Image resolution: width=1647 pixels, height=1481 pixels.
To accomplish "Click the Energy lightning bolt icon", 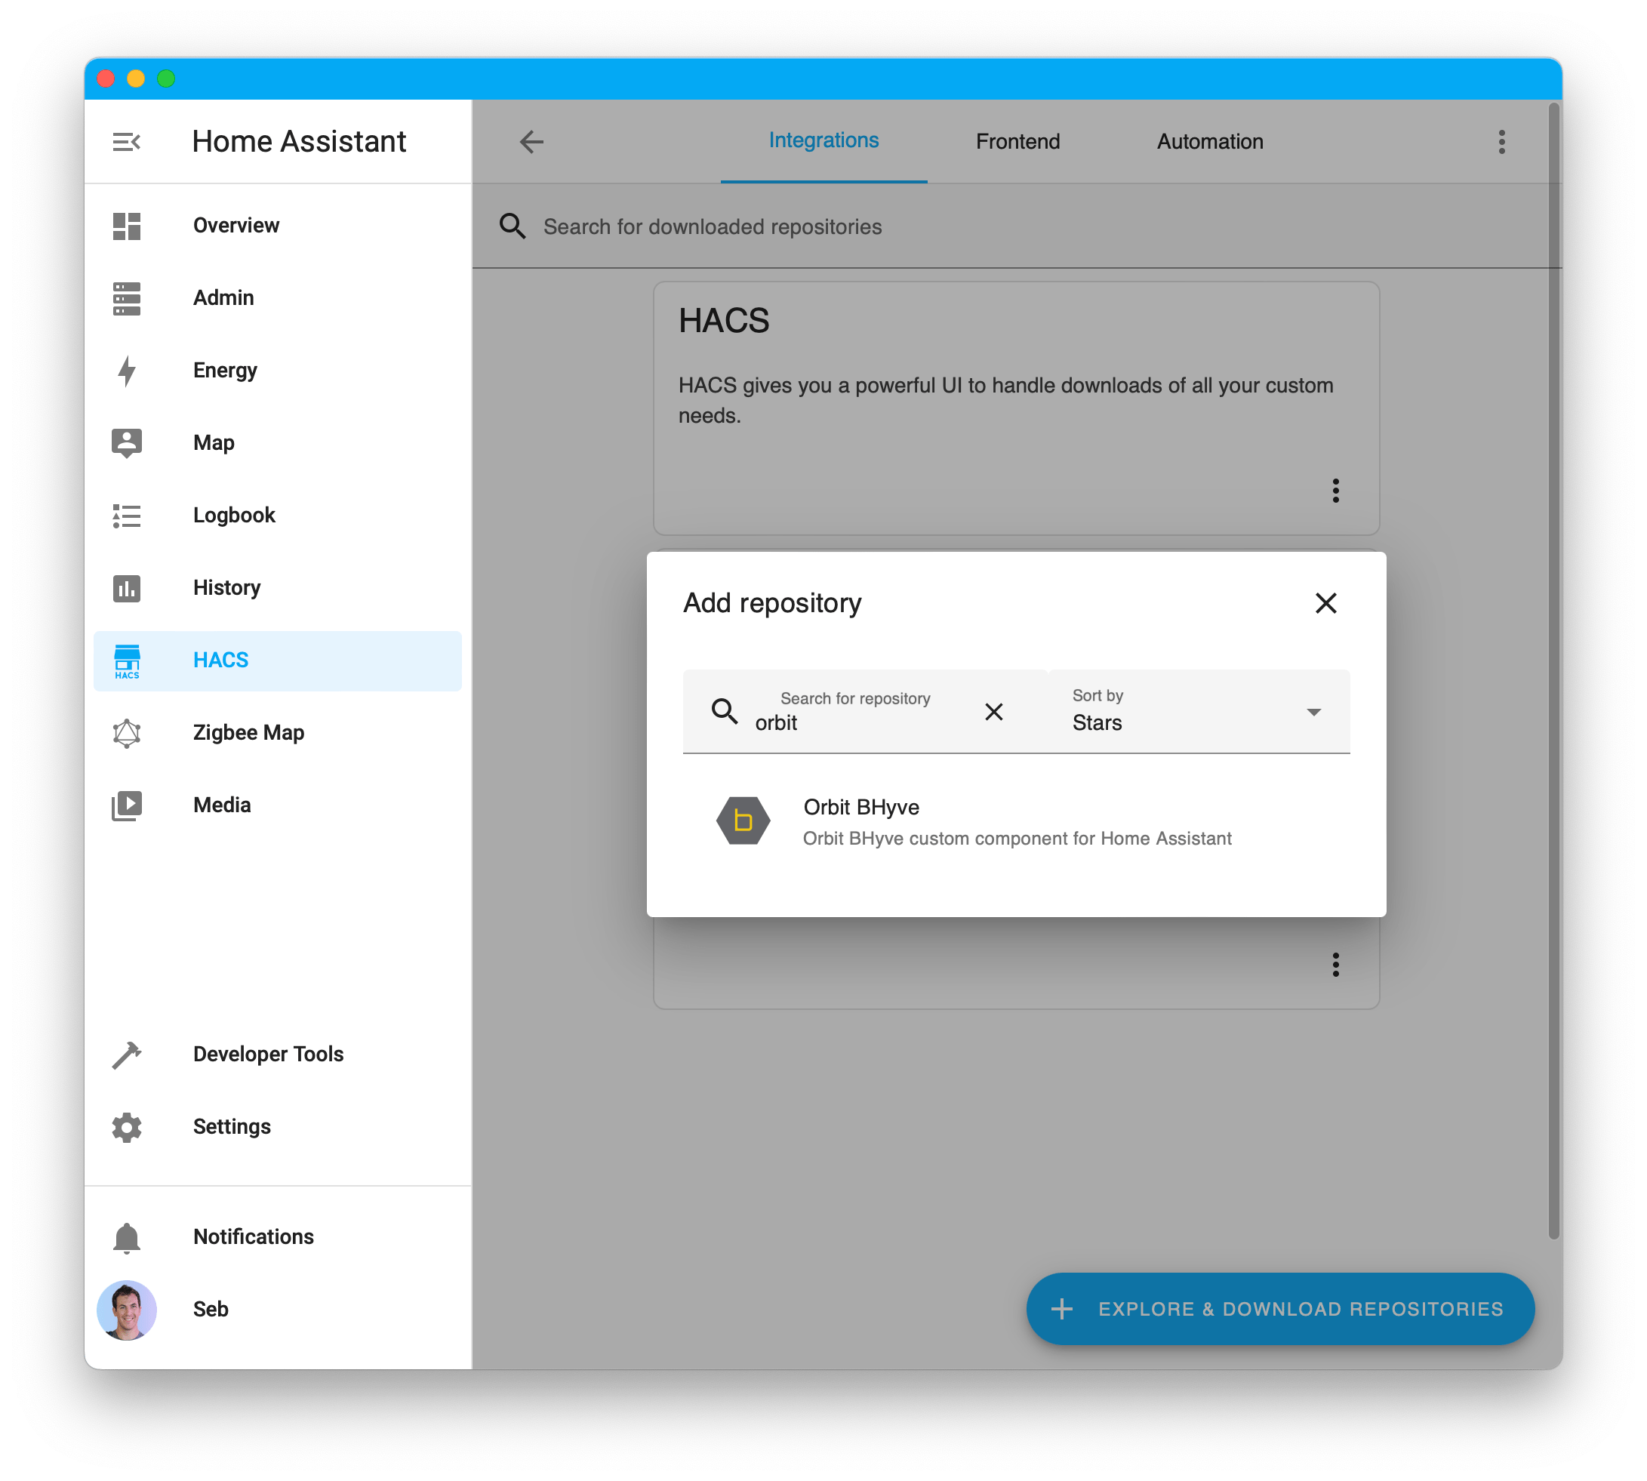I will click(127, 370).
